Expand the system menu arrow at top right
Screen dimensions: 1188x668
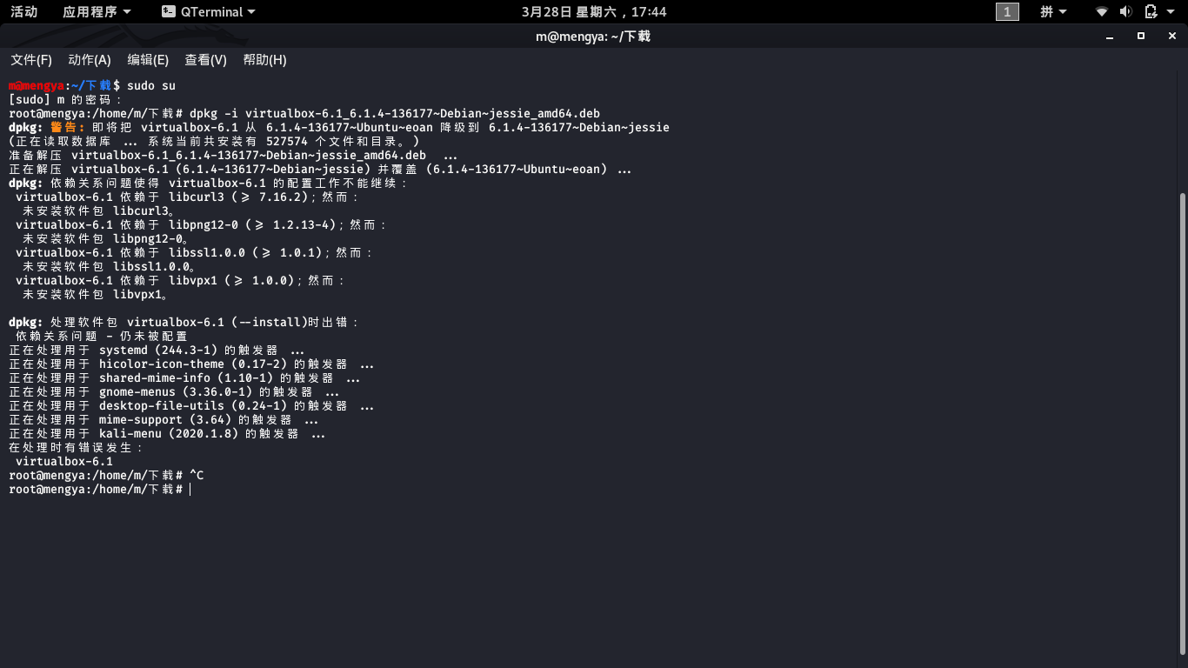(x=1172, y=12)
